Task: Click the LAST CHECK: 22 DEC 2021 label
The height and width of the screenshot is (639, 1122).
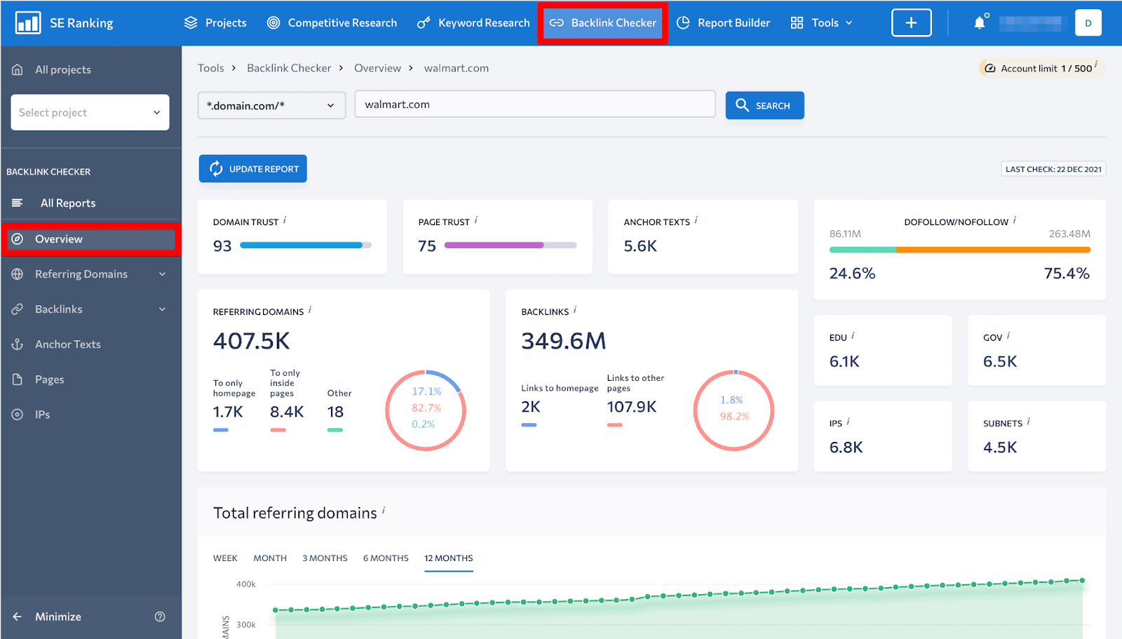Action: 1053,169
